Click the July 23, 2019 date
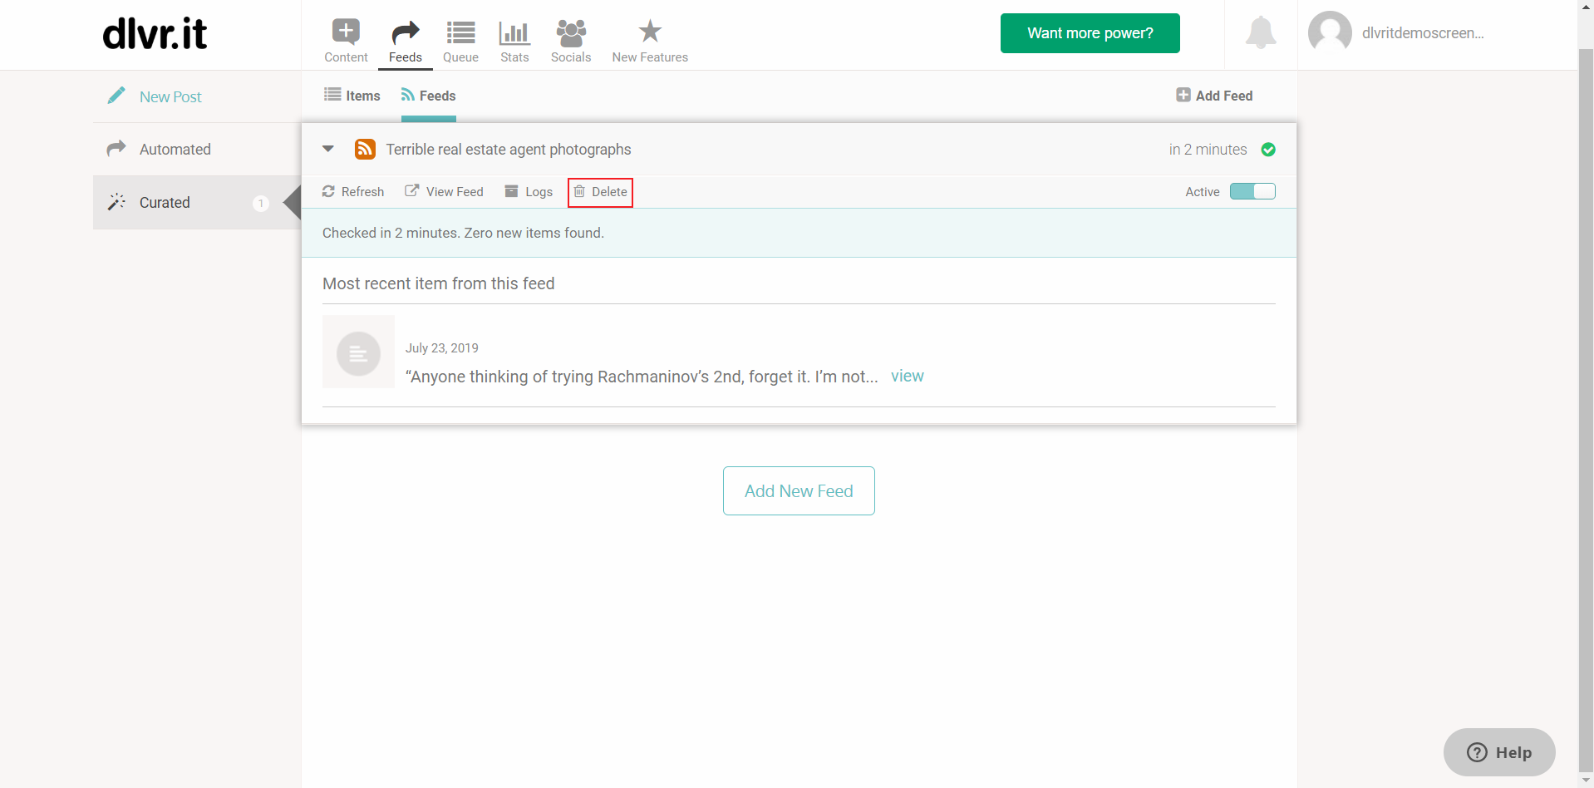The image size is (1594, 788). pyautogui.click(x=442, y=348)
